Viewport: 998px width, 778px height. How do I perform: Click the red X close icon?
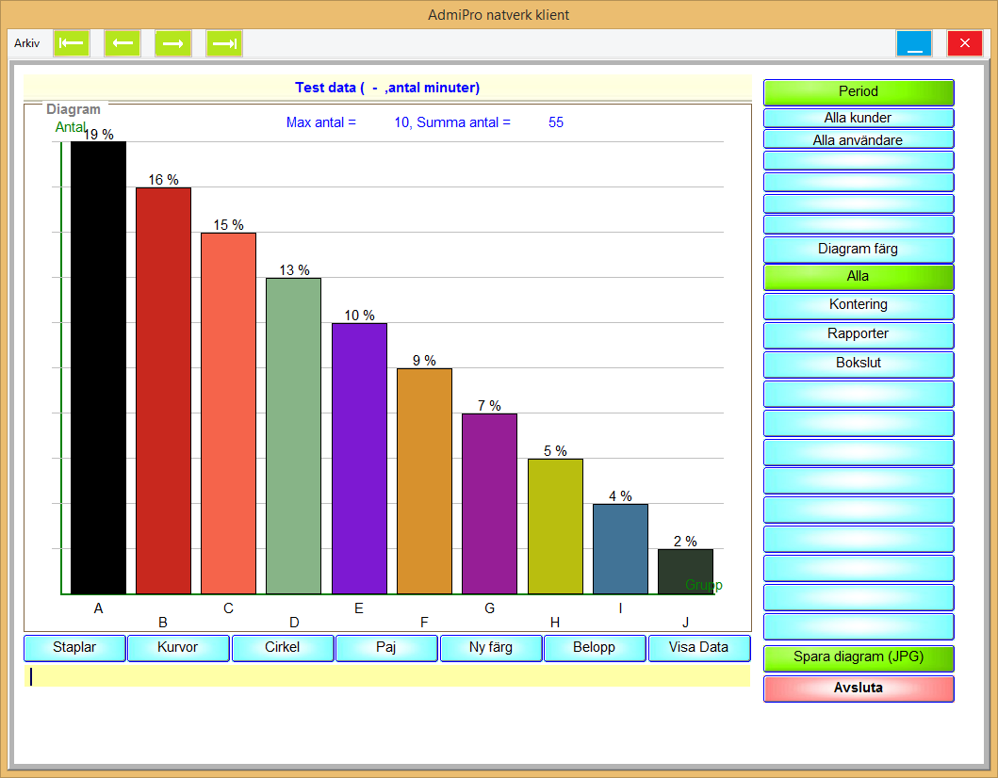coord(964,44)
